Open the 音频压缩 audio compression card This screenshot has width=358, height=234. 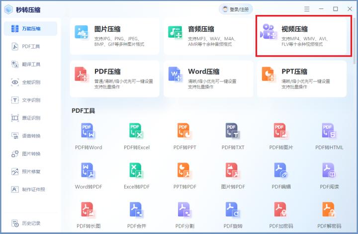[x=208, y=36]
